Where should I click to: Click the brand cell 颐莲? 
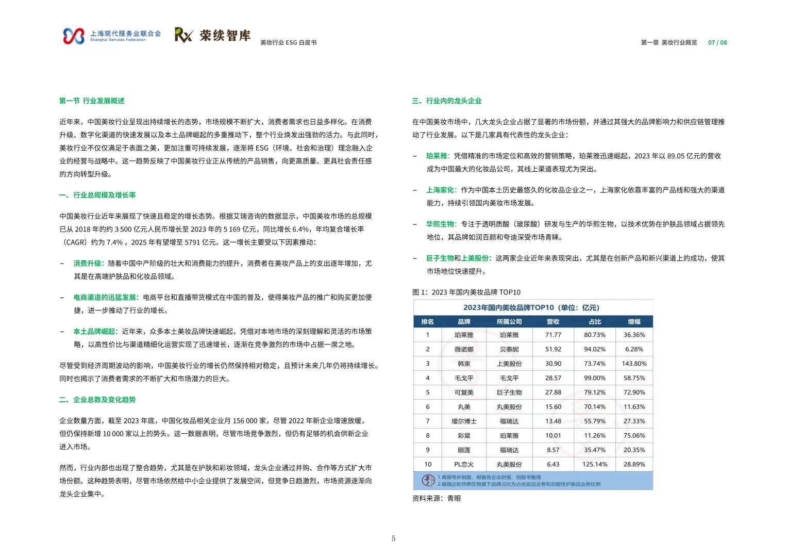tap(464, 451)
